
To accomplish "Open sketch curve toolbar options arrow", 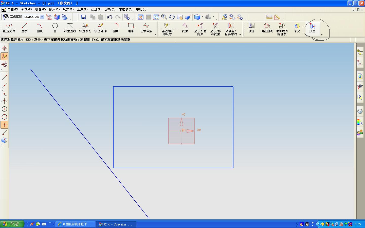I will (155, 35).
